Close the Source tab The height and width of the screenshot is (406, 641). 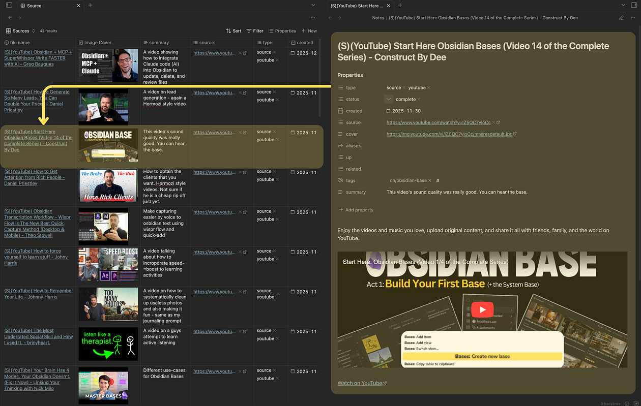click(x=78, y=6)
